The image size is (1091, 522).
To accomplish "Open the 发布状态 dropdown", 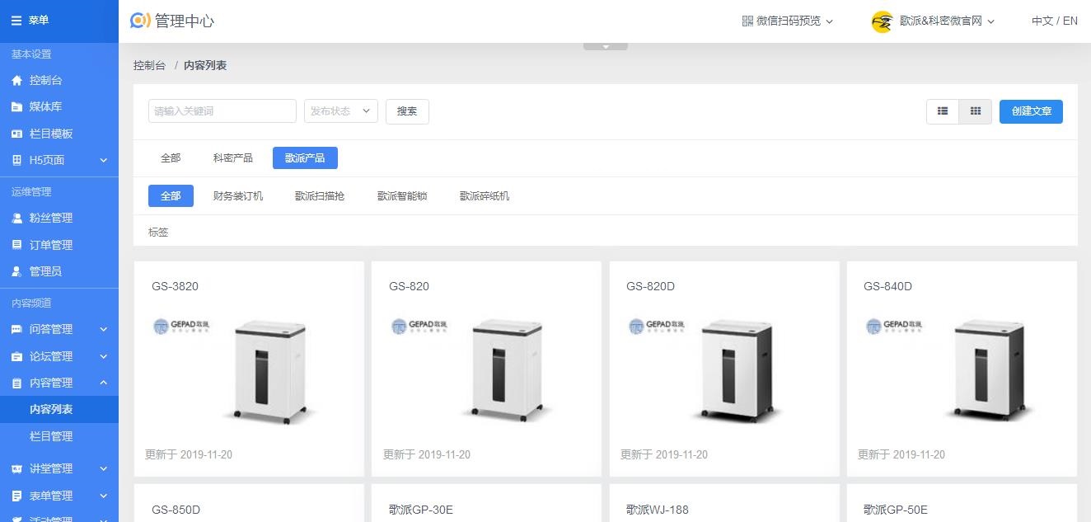I will 340,111.
